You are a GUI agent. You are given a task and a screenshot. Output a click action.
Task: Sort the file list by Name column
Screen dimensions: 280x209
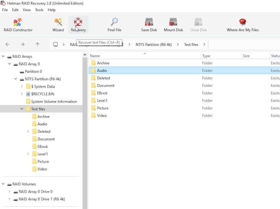[x=145, y=56]
